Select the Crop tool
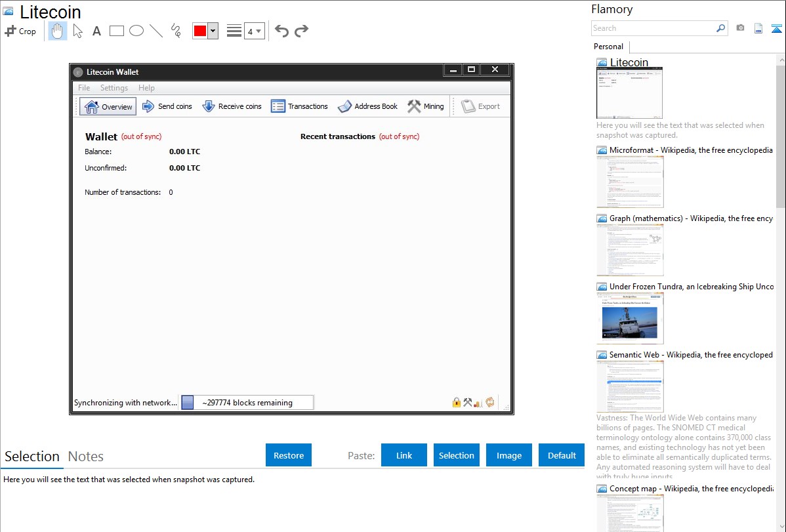786x532 pixels. click(x=20, y=31)
